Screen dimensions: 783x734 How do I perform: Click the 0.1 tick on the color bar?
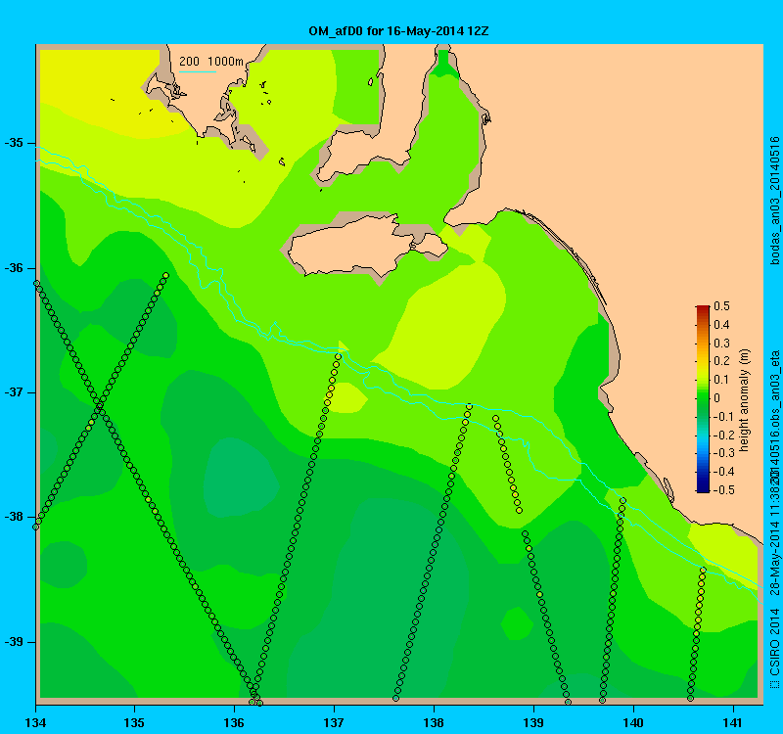coord(721,380)
